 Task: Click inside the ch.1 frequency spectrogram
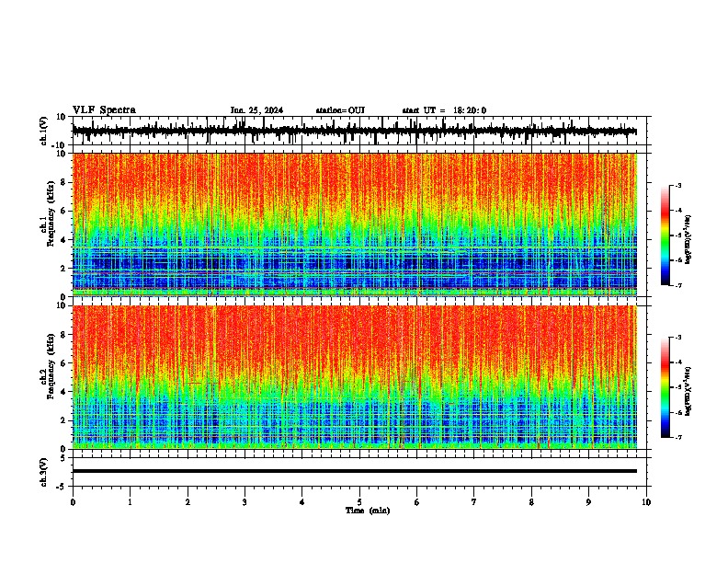pyautogui.click(x=355, y=224)
